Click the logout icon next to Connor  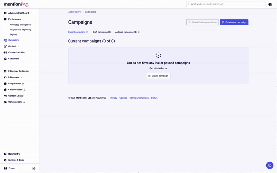[x=34, y=169]
